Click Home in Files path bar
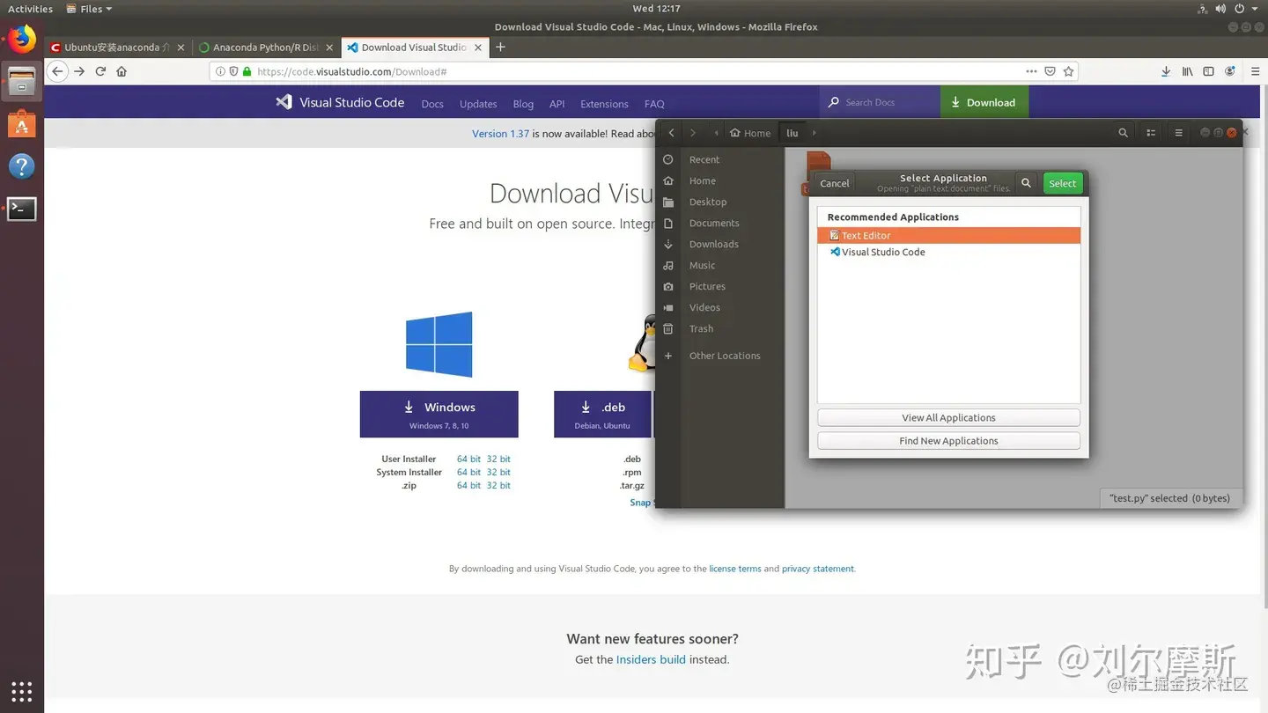 [750, 133]
